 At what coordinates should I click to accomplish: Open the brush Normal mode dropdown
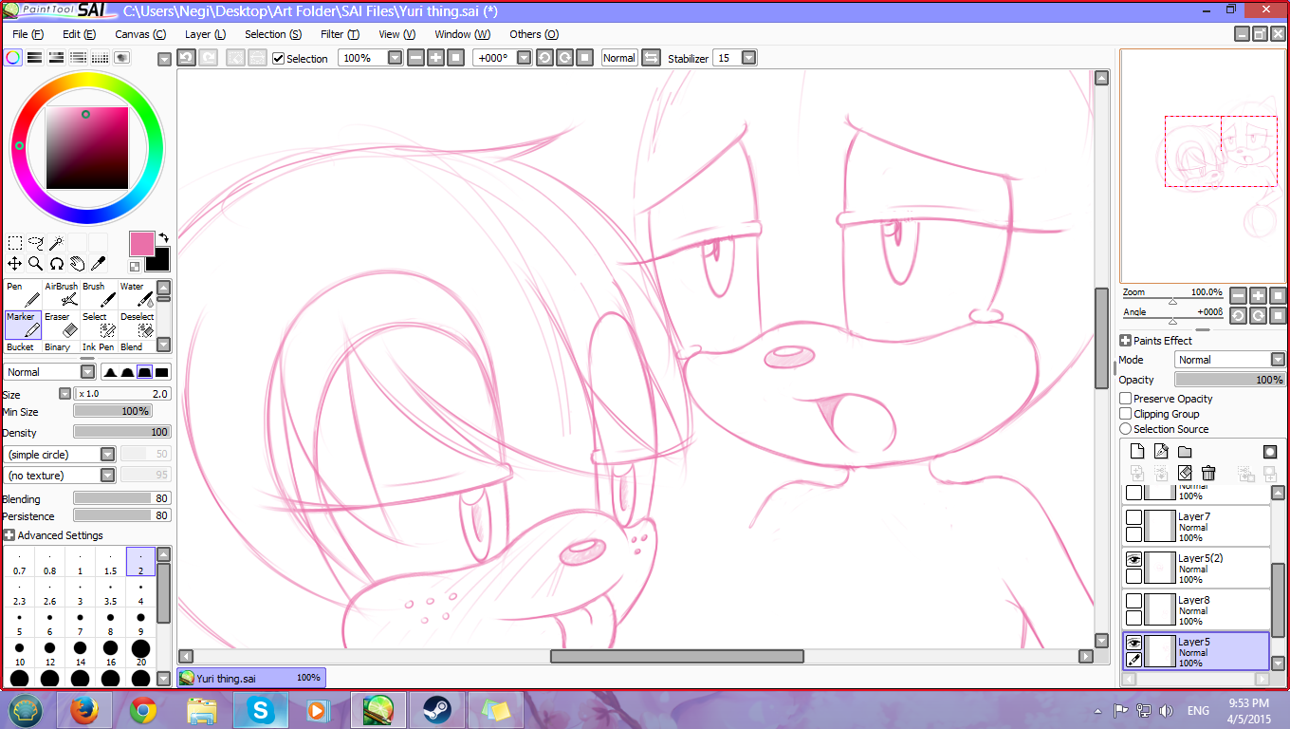[x=87, y=372]
